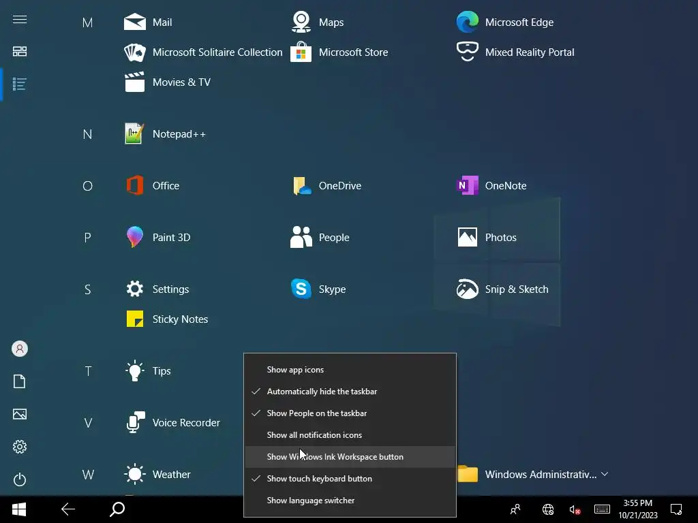Viewport: 698px width, 523px height.
Task: Click the letter W section header
Action: (88, 475)
